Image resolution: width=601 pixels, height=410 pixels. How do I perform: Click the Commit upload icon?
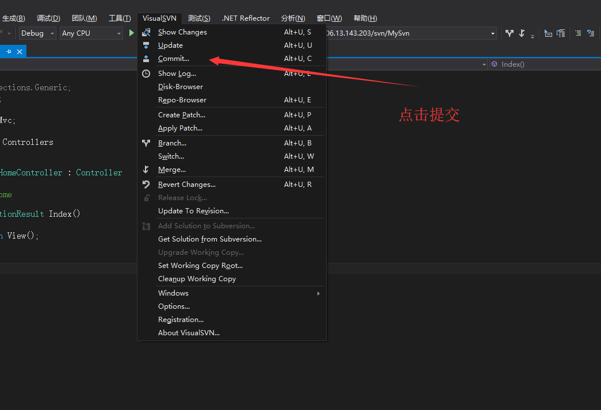(x=146, y=59)
